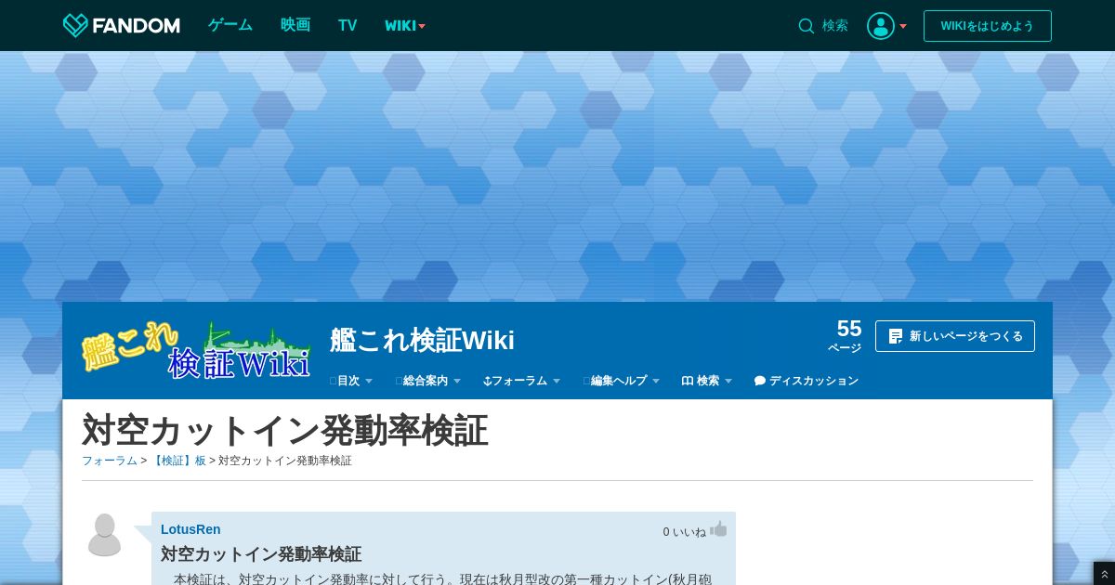Open the user account avatar menu
Image resolution: width=1115 pixels, height=585 pixels.
881,26
